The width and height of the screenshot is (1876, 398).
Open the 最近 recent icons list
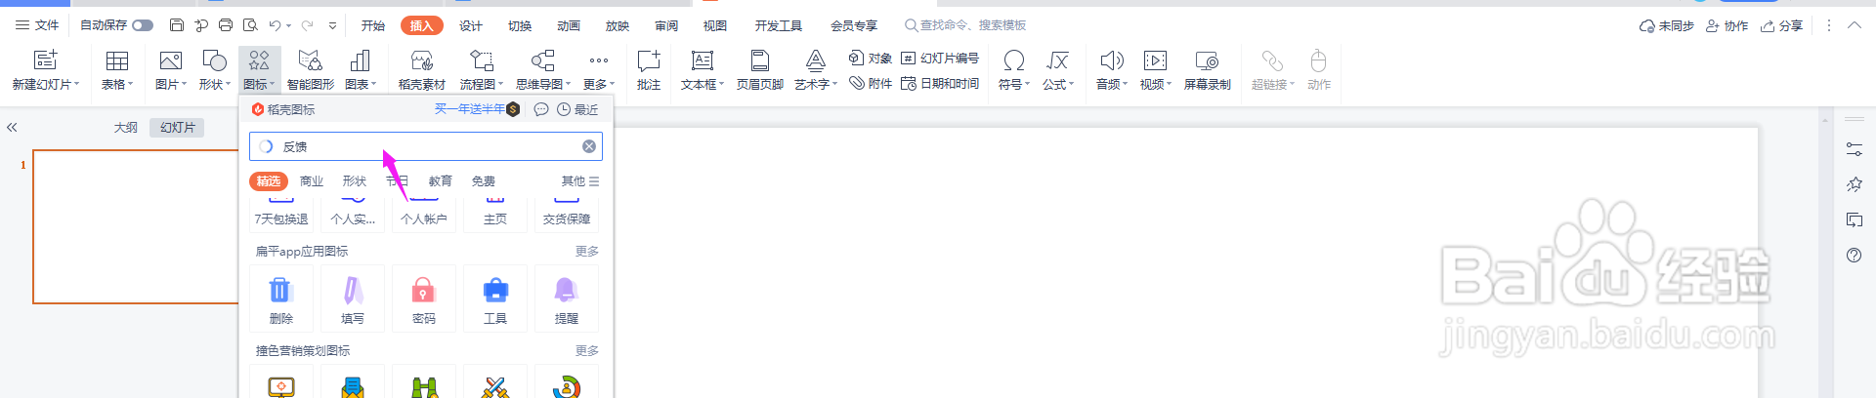click(x=577, y=109)
